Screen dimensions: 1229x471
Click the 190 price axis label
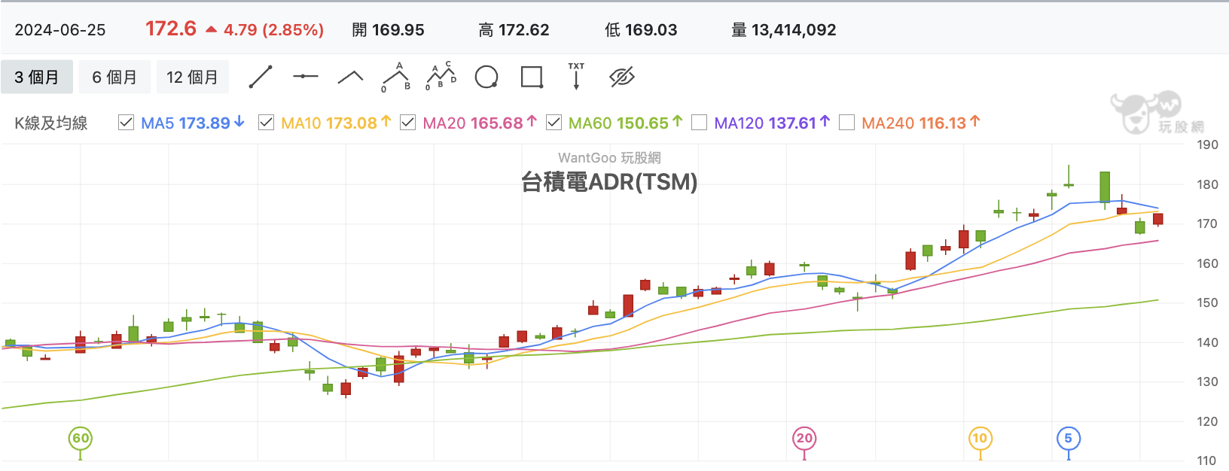pos(1207,145)
